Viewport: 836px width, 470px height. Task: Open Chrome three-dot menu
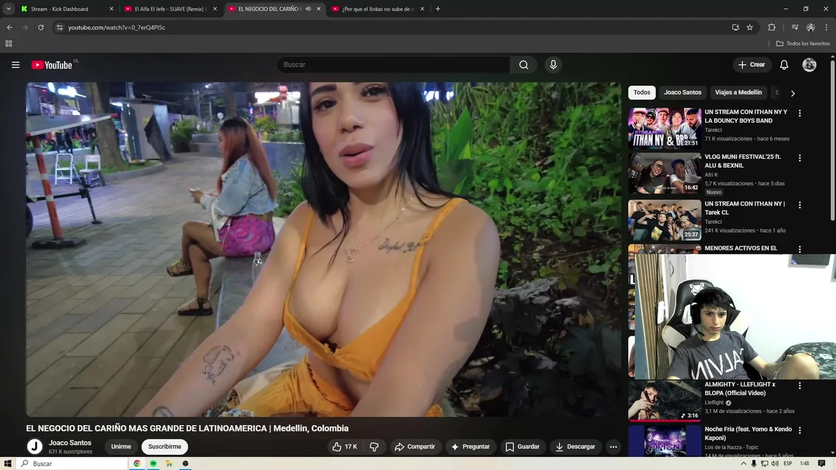pyautogui.click(x=827, y=27)
